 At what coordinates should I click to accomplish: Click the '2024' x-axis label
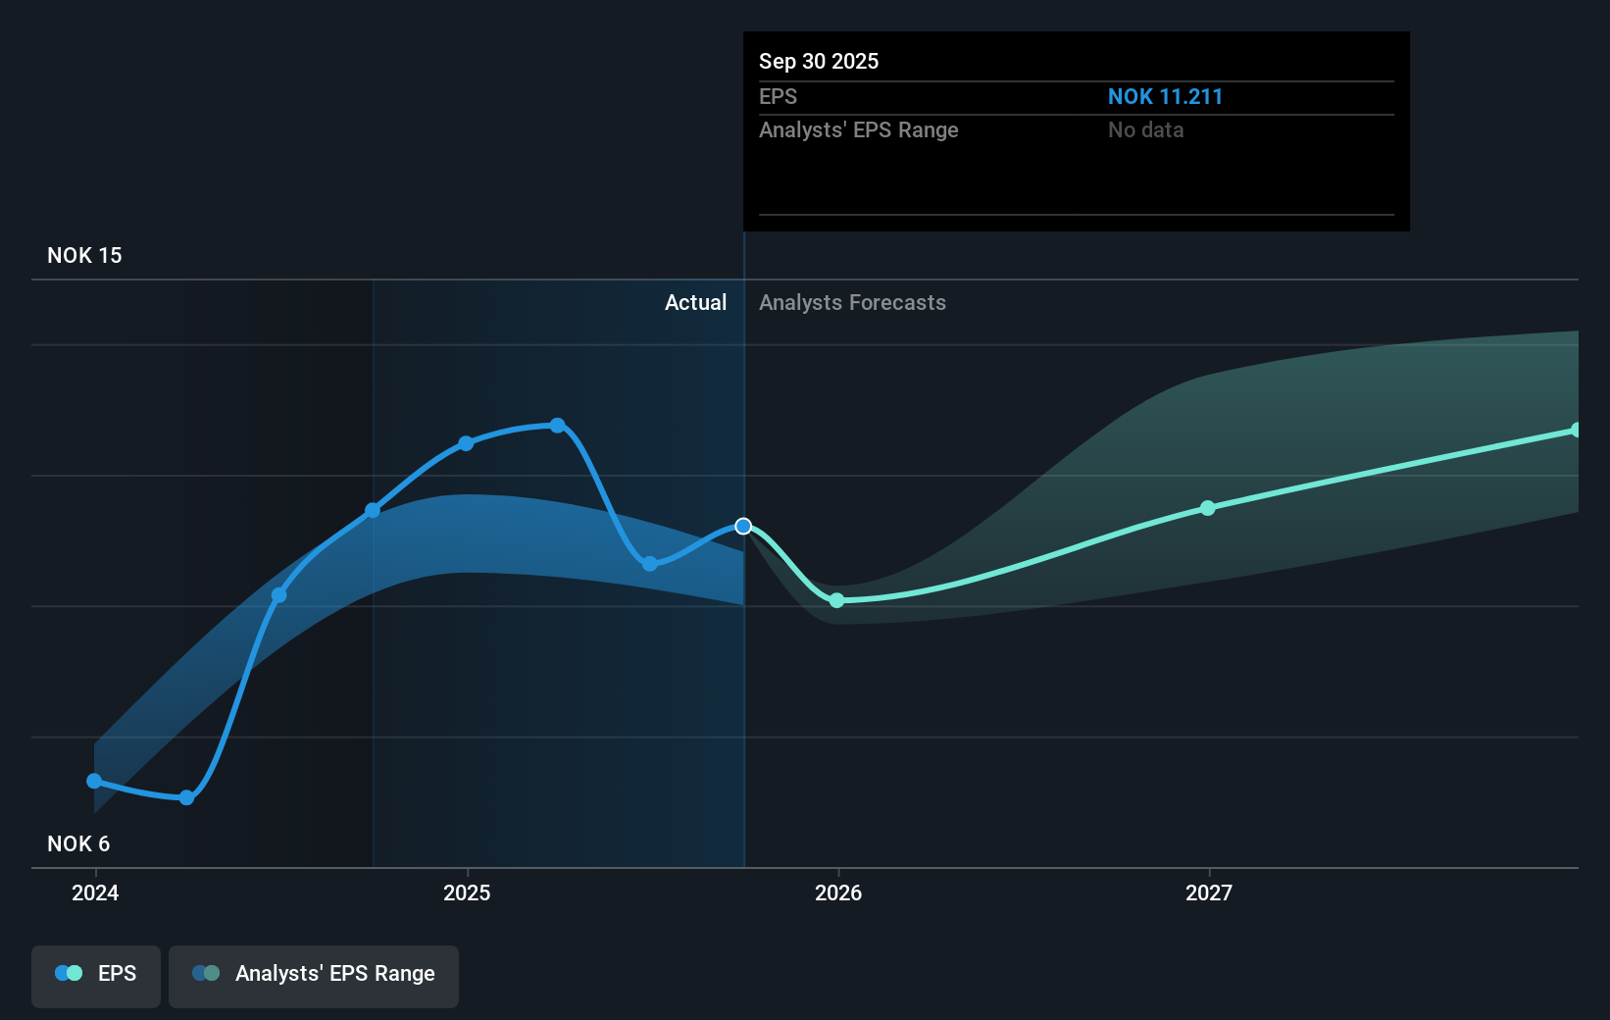tap(95, 892)
